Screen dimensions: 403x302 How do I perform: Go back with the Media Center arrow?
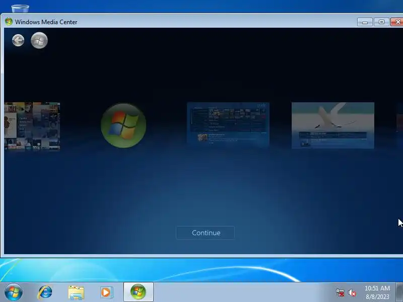tap(18, 40)
